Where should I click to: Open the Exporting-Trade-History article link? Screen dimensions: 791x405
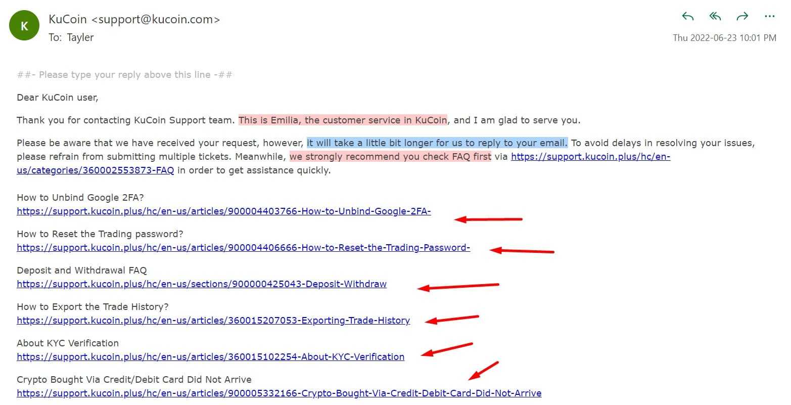pyautogui.click(x=213, y=321)
